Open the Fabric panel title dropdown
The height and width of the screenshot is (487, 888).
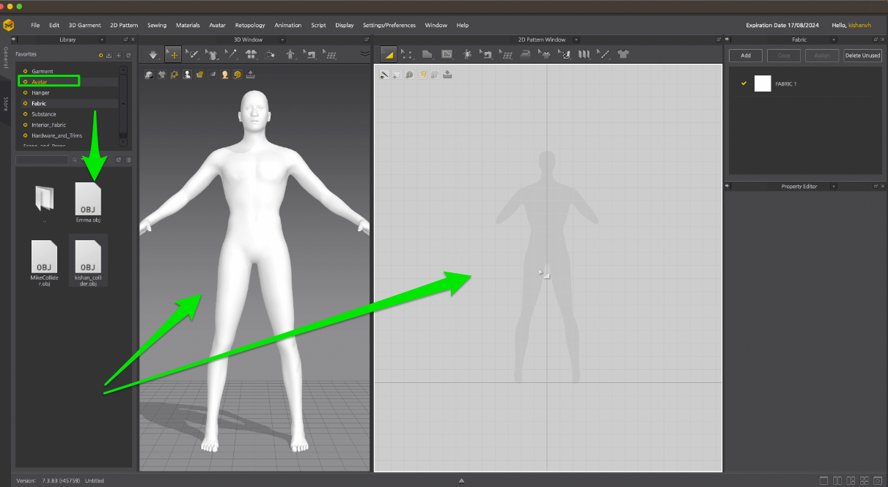coord(833,40)
